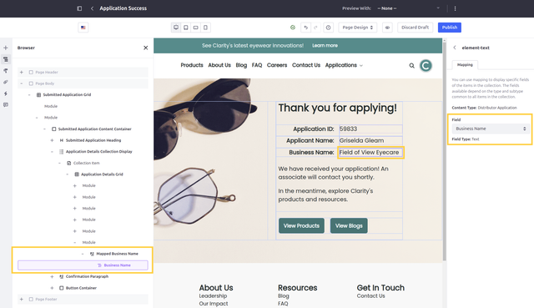Viewport: 534px width, 308px height.
Task: Select Submitted Application Content Container in tree
Action: click(94, 129)
